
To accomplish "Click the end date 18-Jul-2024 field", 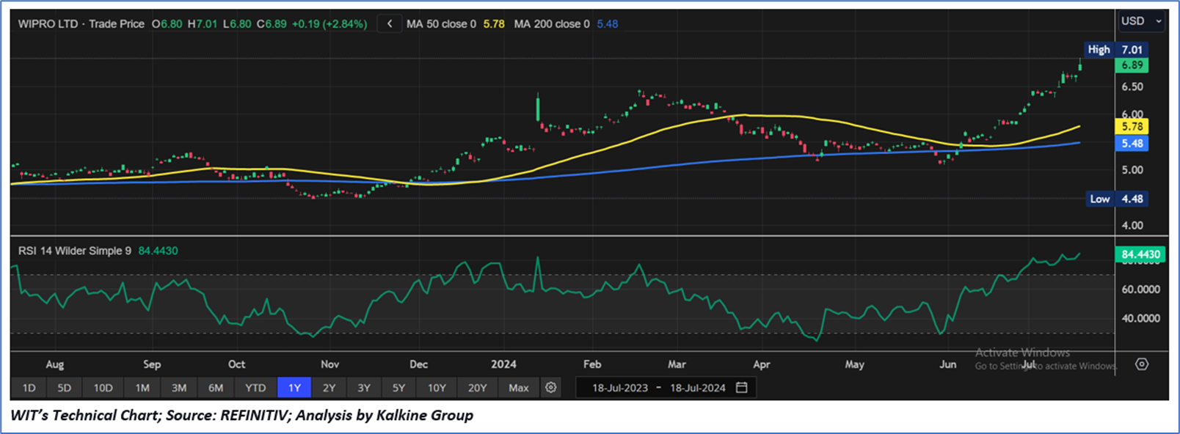I will [x=697, y=388].
